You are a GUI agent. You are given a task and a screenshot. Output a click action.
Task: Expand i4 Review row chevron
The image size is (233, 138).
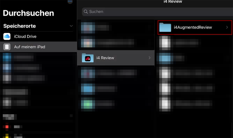point(149,58)
